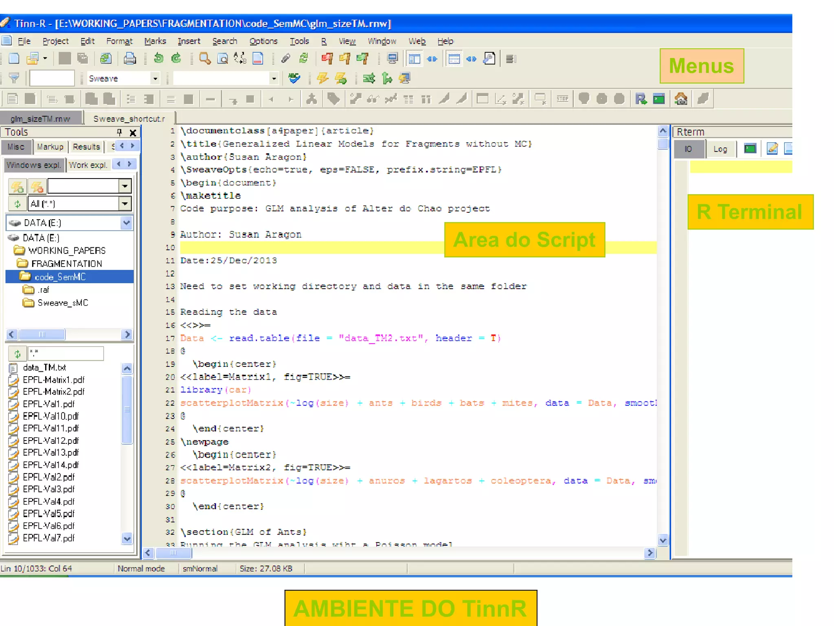Click editor horizontal scrollbar thumb
Viewport: 834px width, 626px height.
click(x=173, y=553)
